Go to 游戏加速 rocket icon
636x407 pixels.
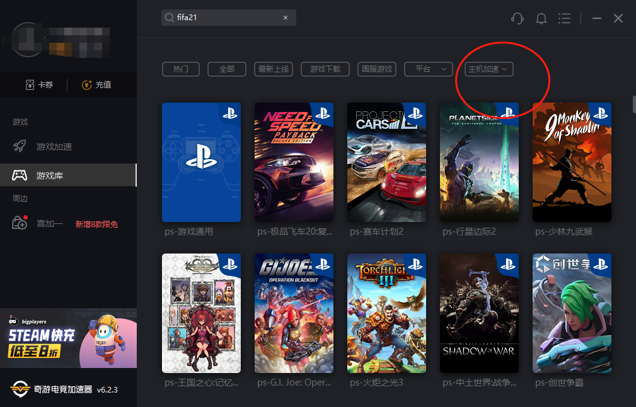pos(20,146)
